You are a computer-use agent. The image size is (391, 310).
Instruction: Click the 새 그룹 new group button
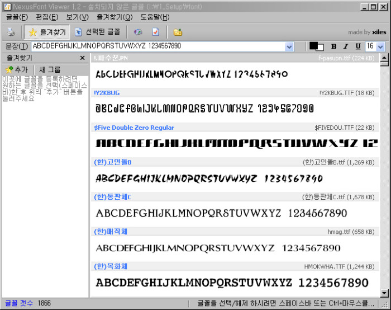pyautogui.click(x=50, y=69)
